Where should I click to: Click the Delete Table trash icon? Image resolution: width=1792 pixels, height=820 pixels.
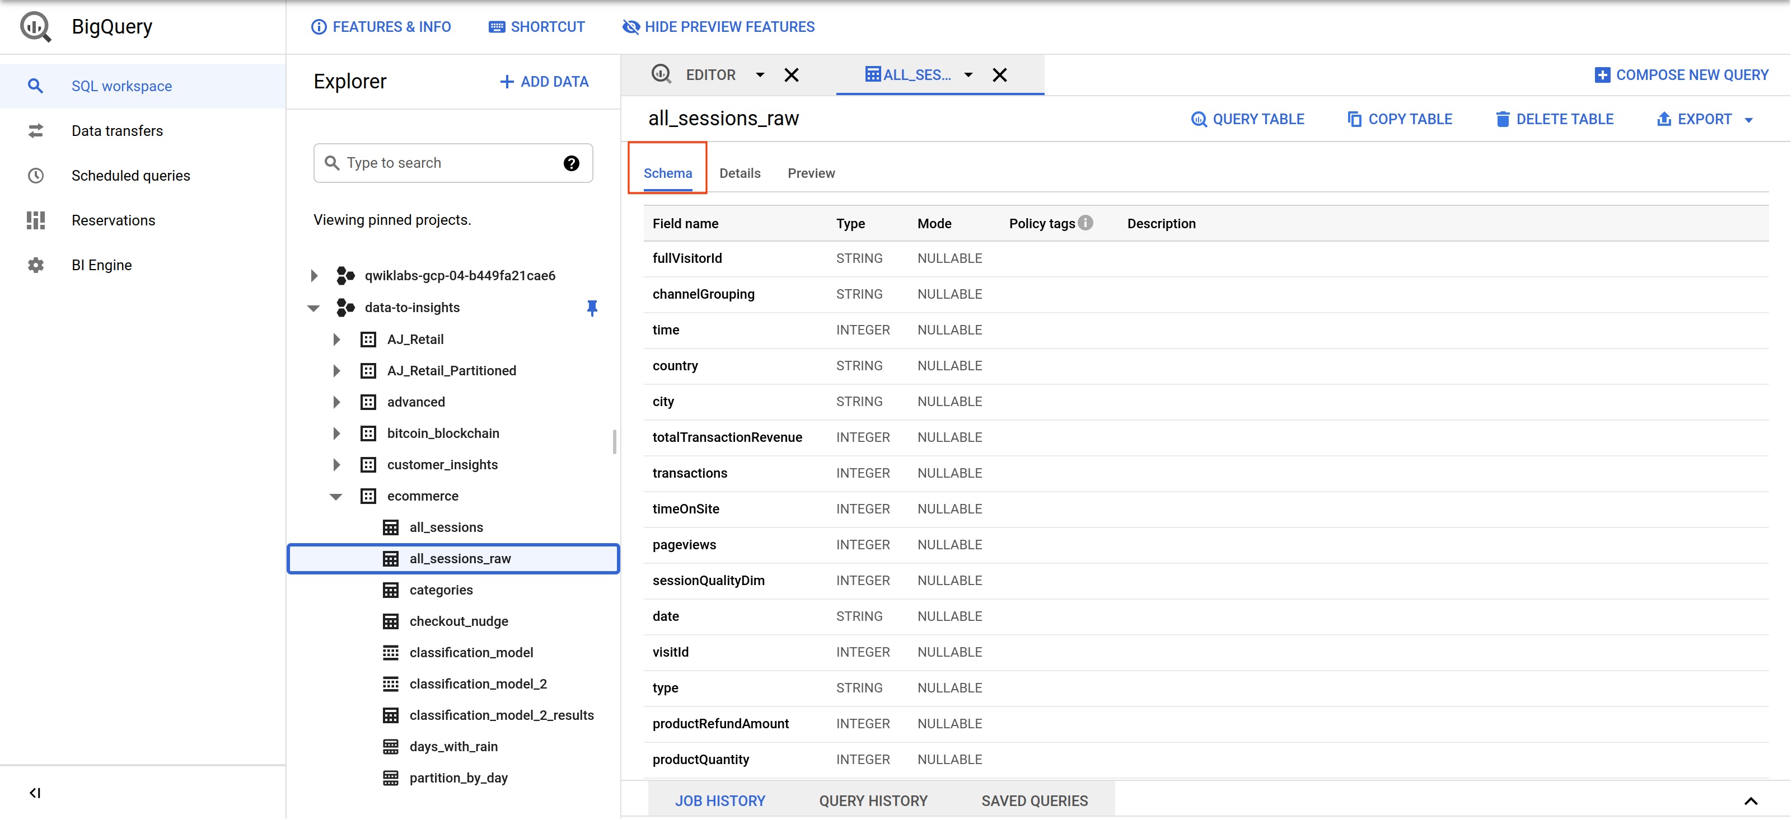pyautogui.click(x=1502, y=119)
